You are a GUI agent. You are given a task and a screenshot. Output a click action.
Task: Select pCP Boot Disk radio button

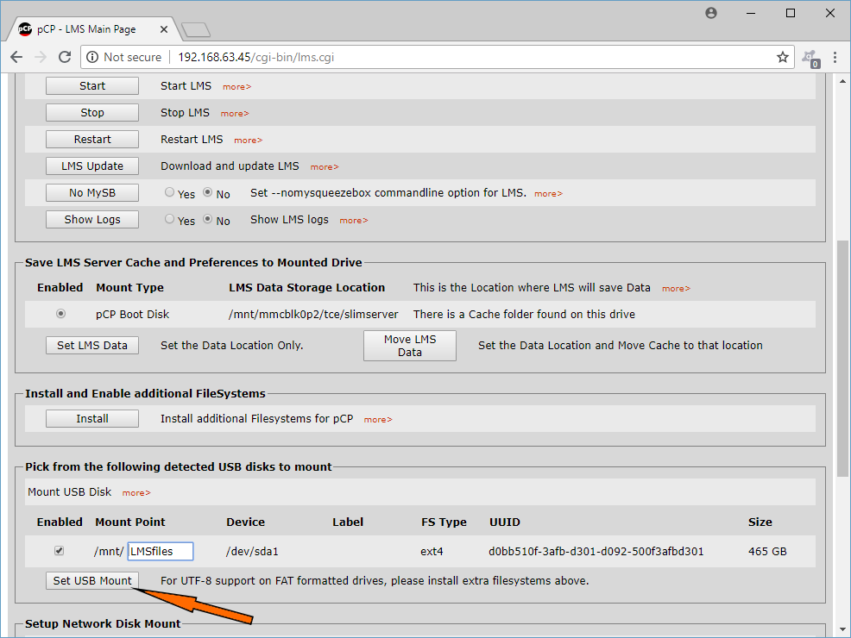[60, 313]
